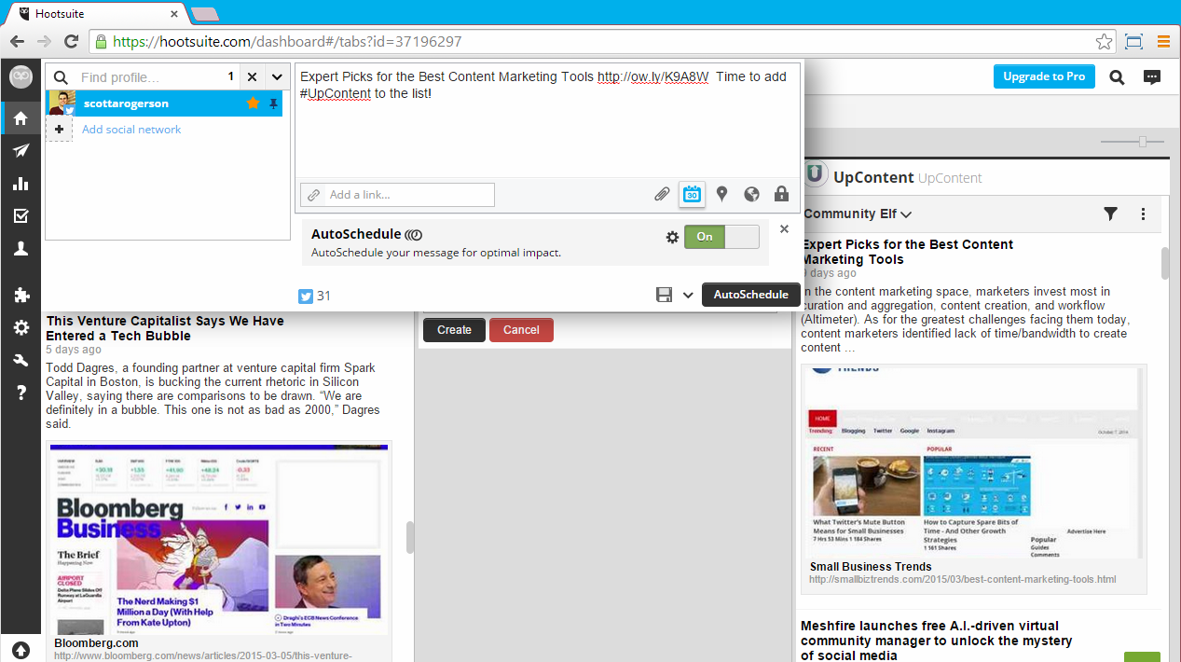This screenshot has width=1181, height=662.
Task: Filter the Community Elf stream
Action: [x=1110, y=214]
